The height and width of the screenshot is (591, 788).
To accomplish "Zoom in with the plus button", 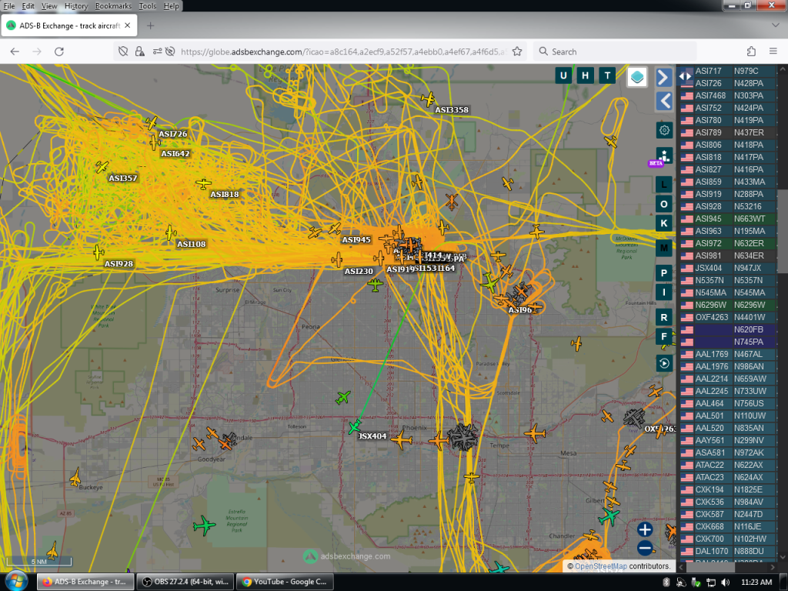I will [x=645, y=529].
